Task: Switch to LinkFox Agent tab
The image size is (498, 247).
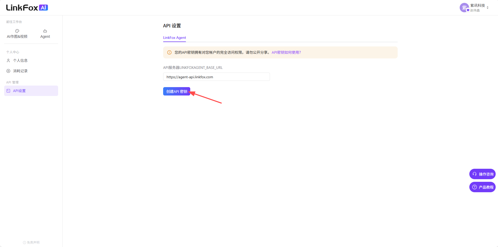Action: pos(175,38)
